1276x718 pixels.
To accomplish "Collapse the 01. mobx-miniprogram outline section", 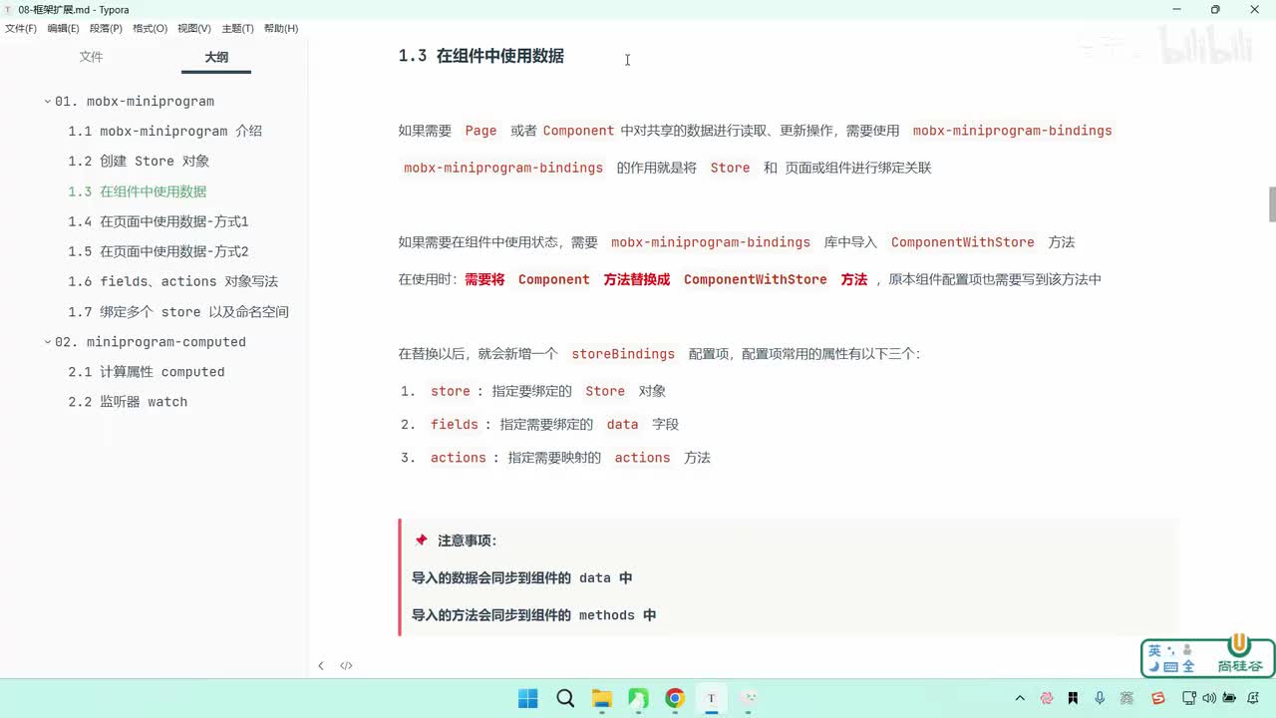I will click(47, 102).
